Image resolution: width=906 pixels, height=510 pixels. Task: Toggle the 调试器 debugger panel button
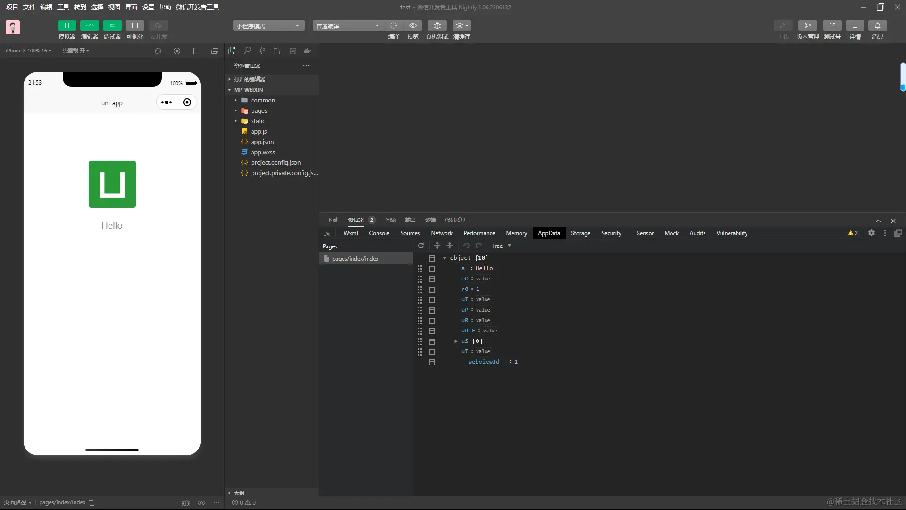click(x=112, y=25)
